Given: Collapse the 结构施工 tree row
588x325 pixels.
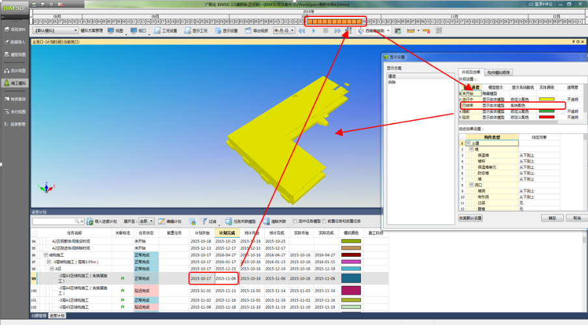Looking at the screenshot, I should pos(46,255).
